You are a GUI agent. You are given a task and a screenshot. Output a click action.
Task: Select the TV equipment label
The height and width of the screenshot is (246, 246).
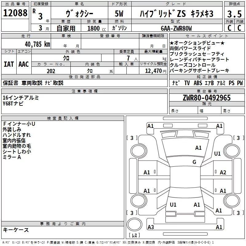(187, 83)
